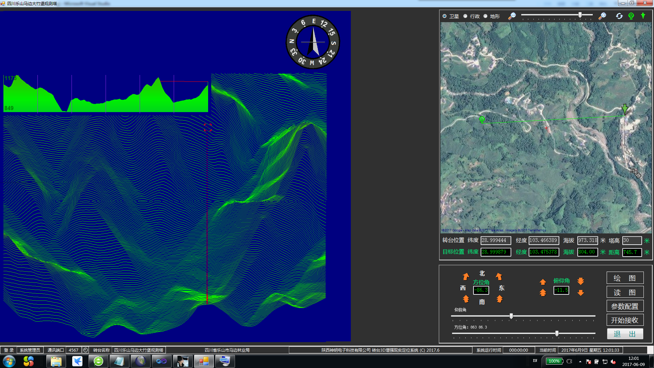Click the upper-left single orange arrow near 北

pos(466,276)
